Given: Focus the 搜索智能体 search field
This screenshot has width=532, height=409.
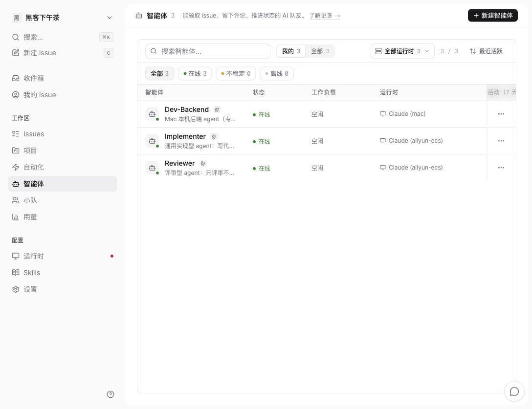Looking at the screenshot, I should tap(208, 51).
